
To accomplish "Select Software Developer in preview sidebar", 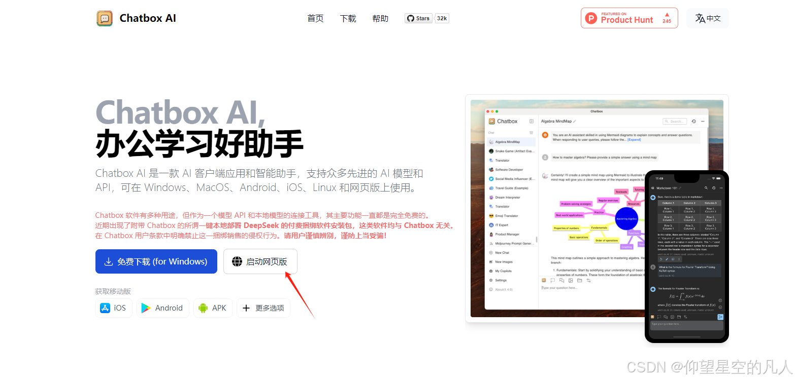I will coord(511,170).
